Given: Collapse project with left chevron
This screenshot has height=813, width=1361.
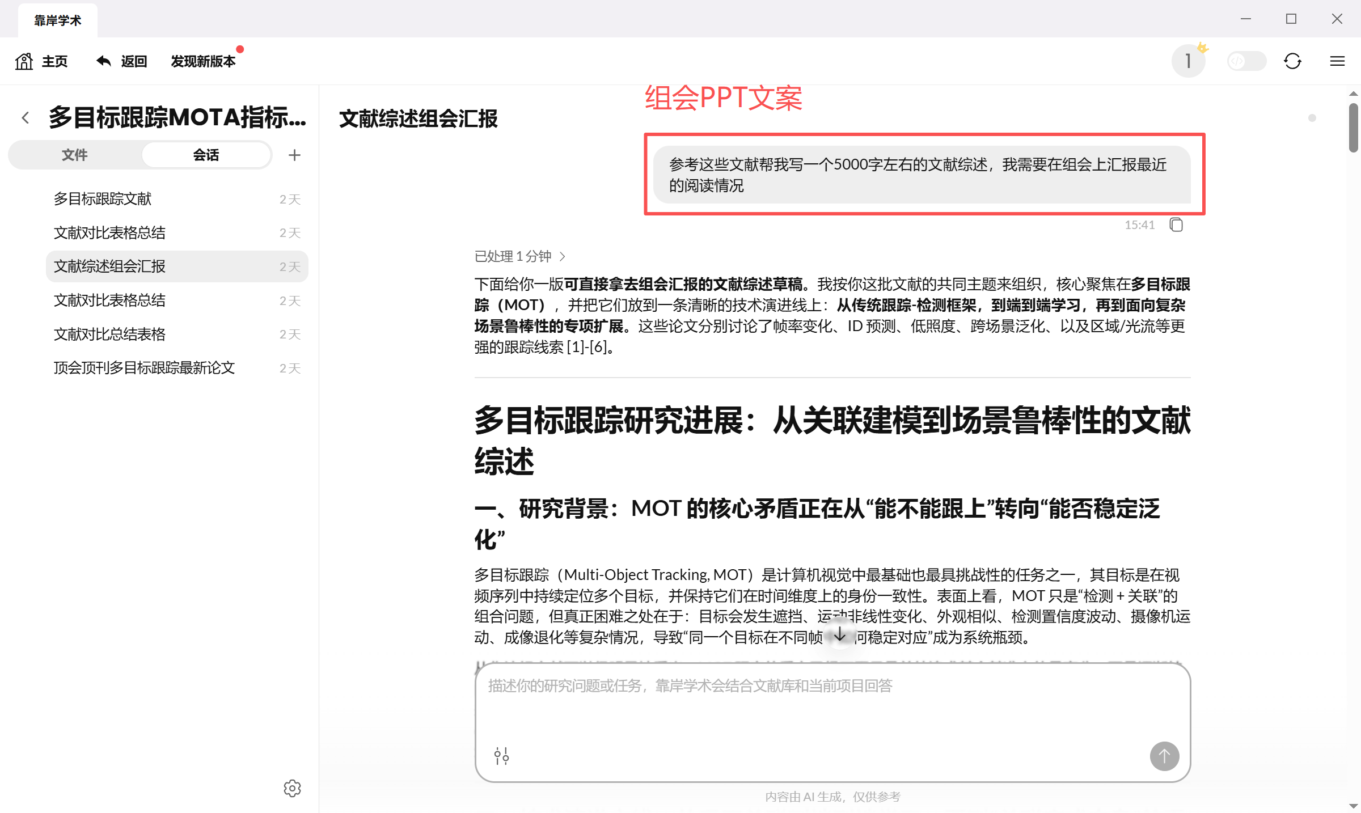Looking at the screenshot, I should click(x=26, y=117).
